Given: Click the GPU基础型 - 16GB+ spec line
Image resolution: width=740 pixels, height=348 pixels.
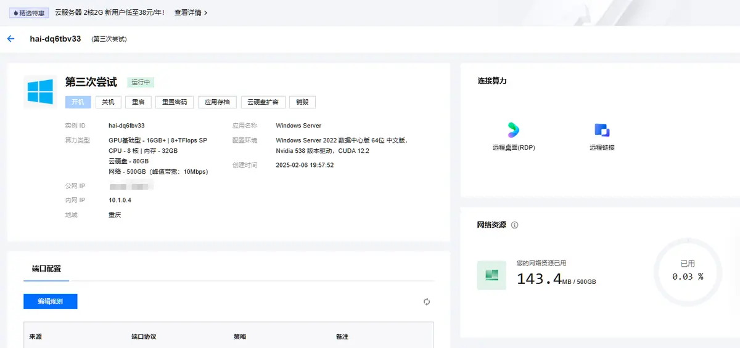Looking at the screenshot, I should (x=158, y=140).
